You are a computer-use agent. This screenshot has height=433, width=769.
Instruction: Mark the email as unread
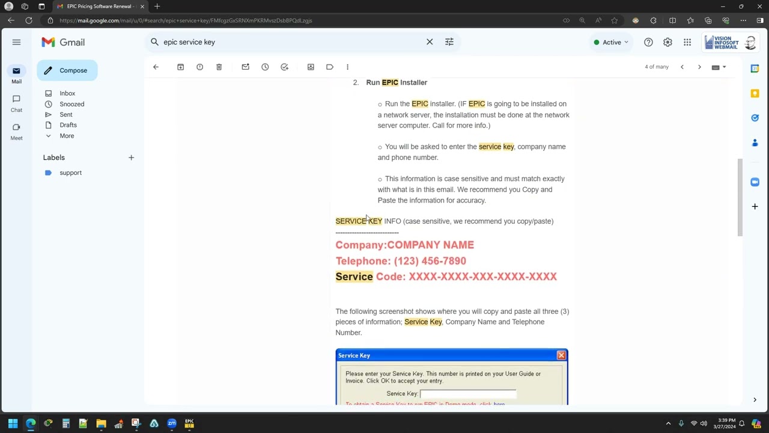pos(245,67)
